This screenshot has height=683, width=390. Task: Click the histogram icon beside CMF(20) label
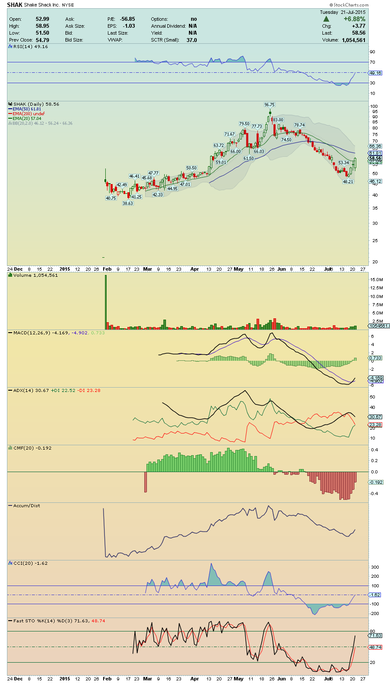click(x=10, y=448)
